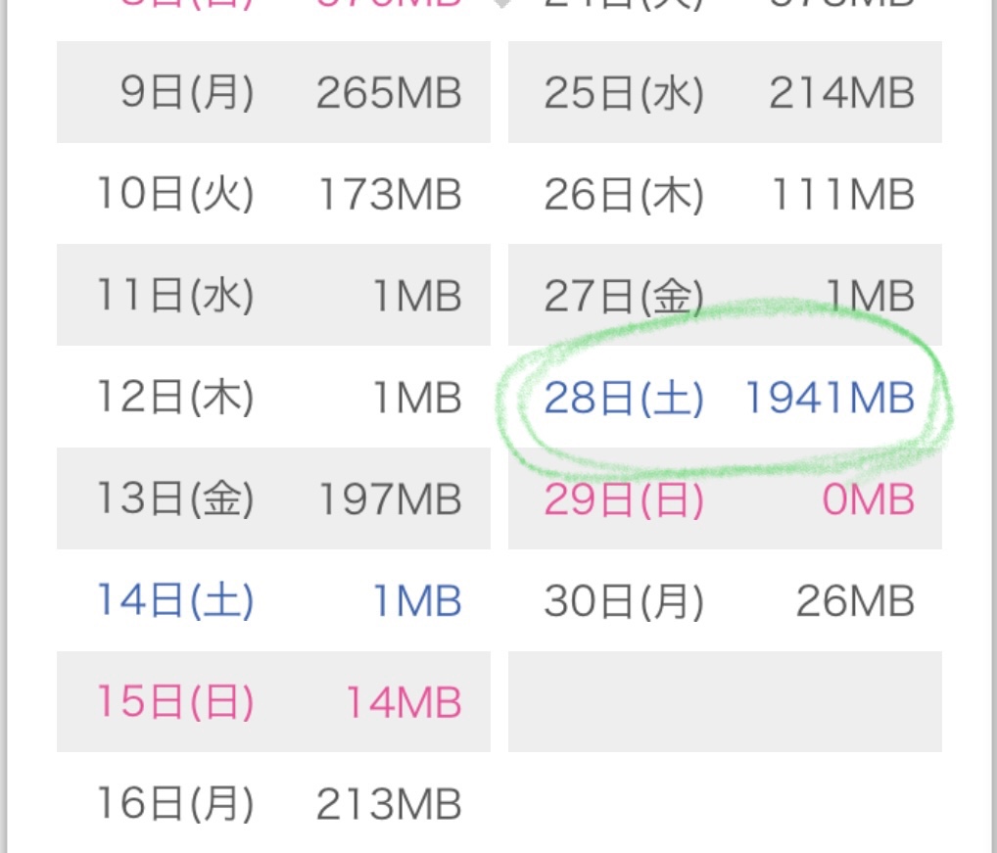Select the 11日(水) date row label
The height and width of the screenshot is (853, 997).
coord(175,296)
